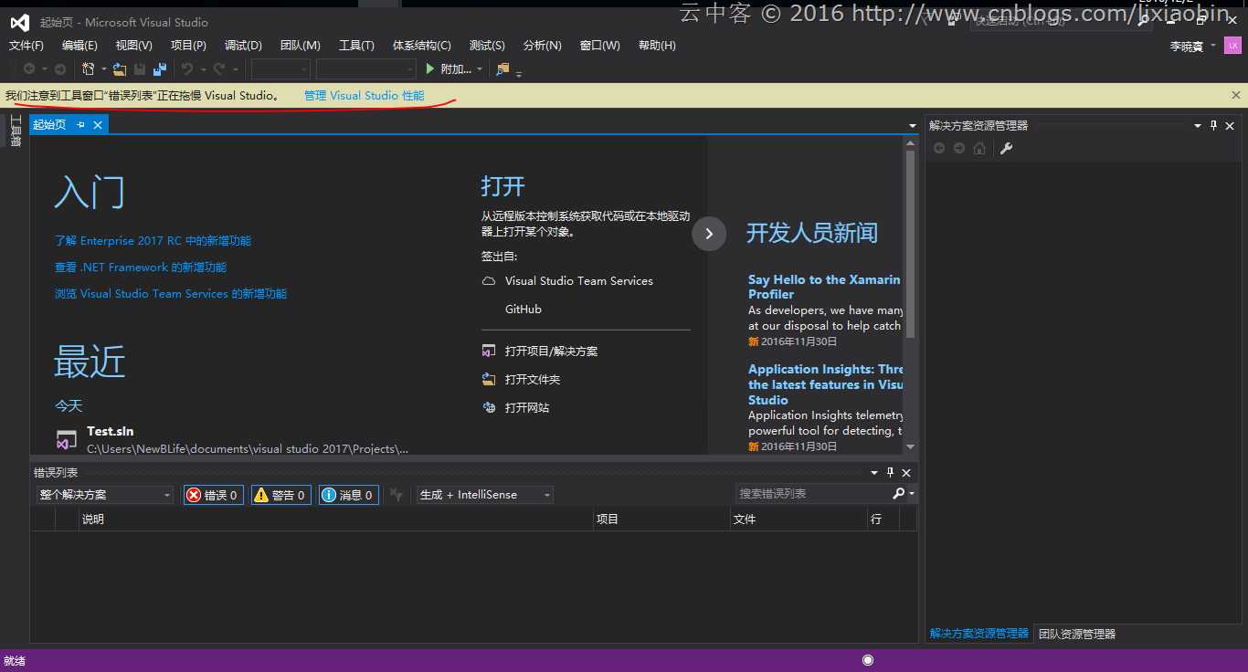Click 打开项目/解决方案 link
Viewport: 1248px width, 672px height.
551,351
